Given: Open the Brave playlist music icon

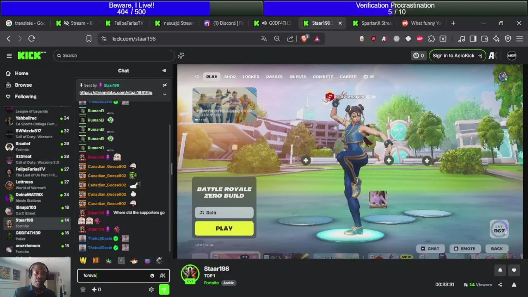Looking at the screenshot, I should tap(462, 39).
